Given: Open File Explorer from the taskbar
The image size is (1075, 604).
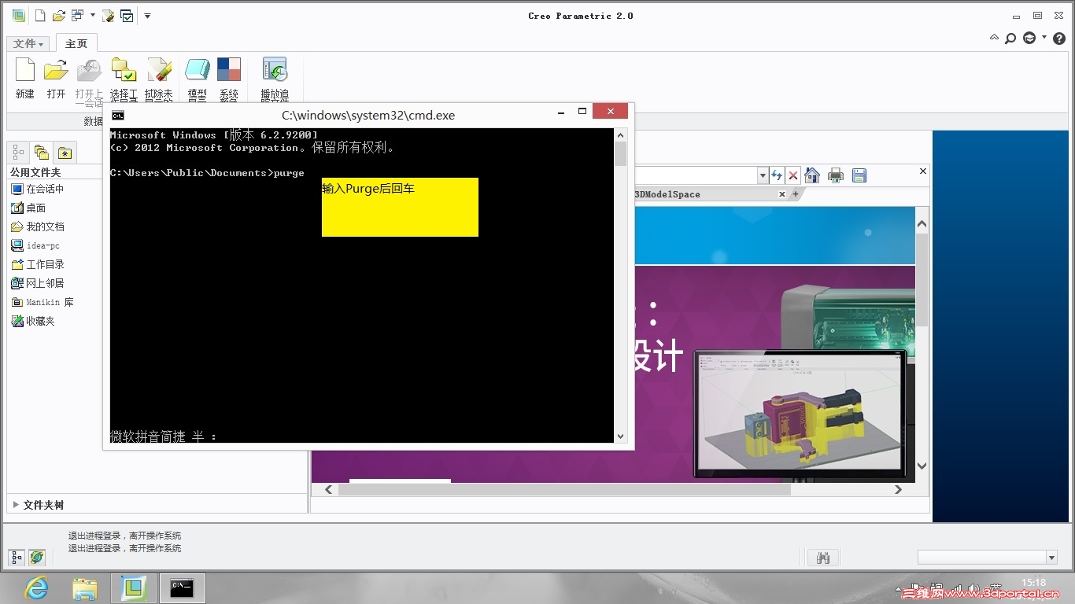Looking at the screenshot, I should 85,587.
